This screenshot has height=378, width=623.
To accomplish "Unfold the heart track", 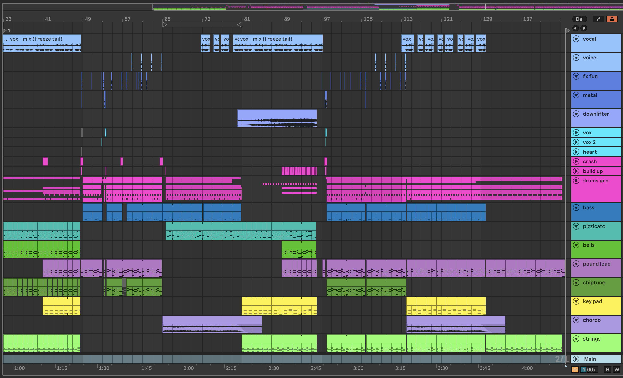I will 576,152.
